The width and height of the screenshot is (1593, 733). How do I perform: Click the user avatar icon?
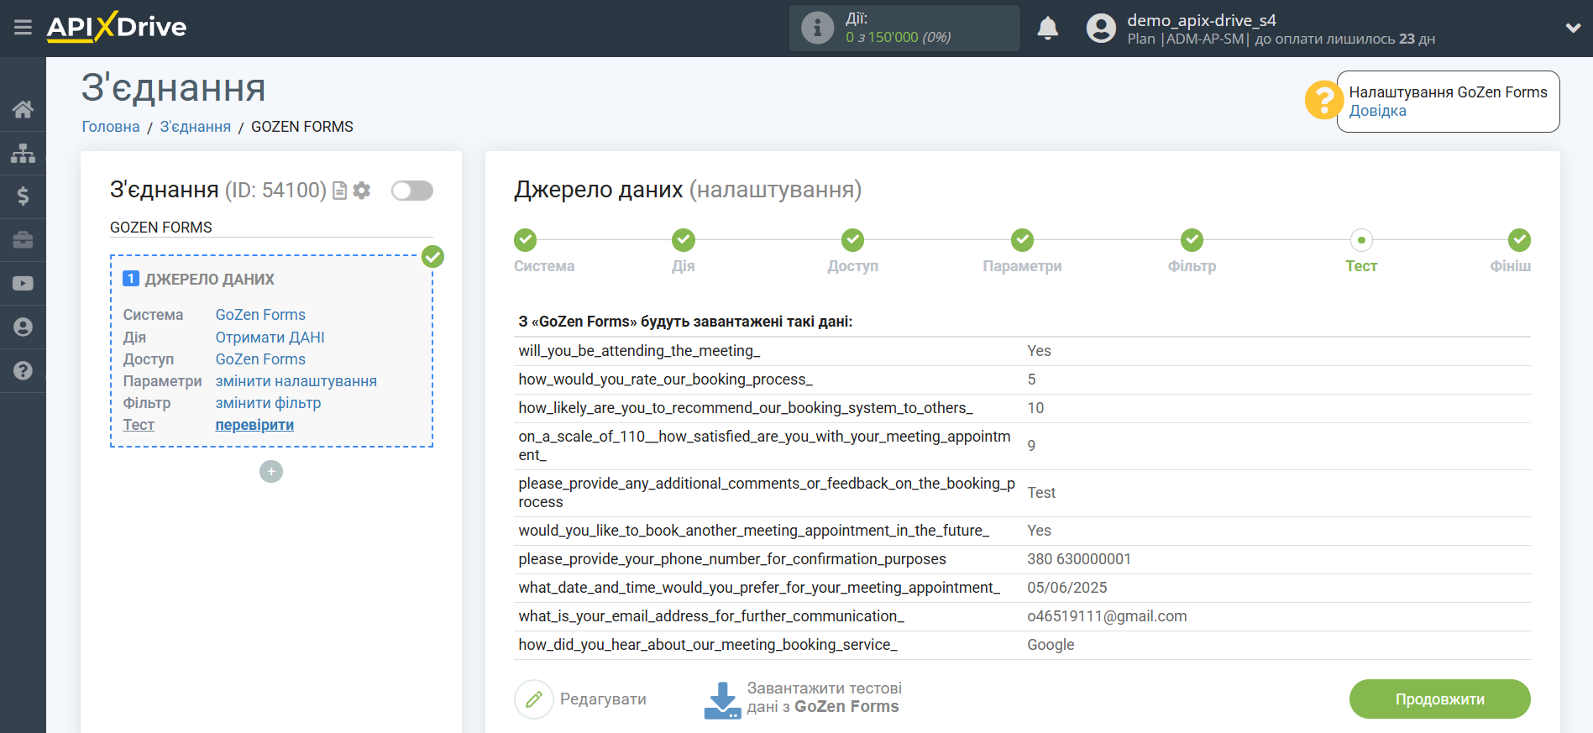[x=1101, y=29]
